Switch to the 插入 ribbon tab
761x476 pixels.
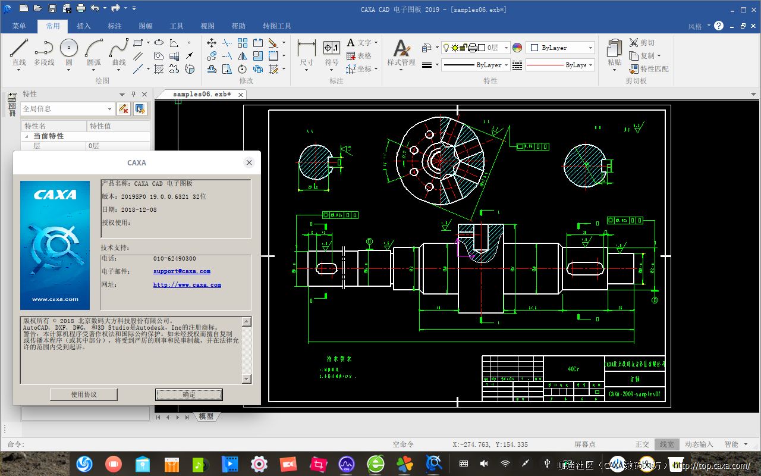point(84,26)
